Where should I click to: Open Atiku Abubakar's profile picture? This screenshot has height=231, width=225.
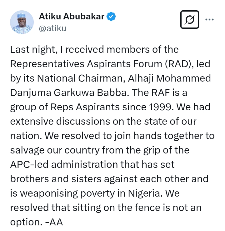tap(22, 22)
